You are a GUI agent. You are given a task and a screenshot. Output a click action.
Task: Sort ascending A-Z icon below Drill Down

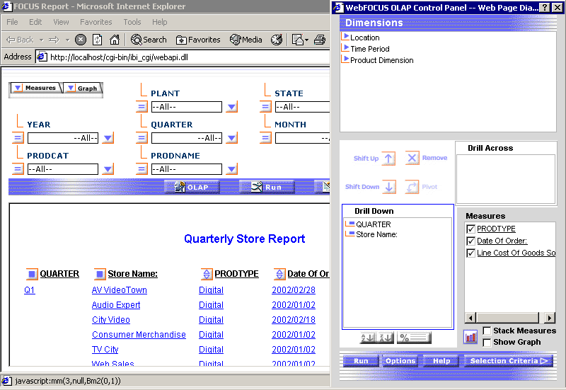click(x=367, y=338)
